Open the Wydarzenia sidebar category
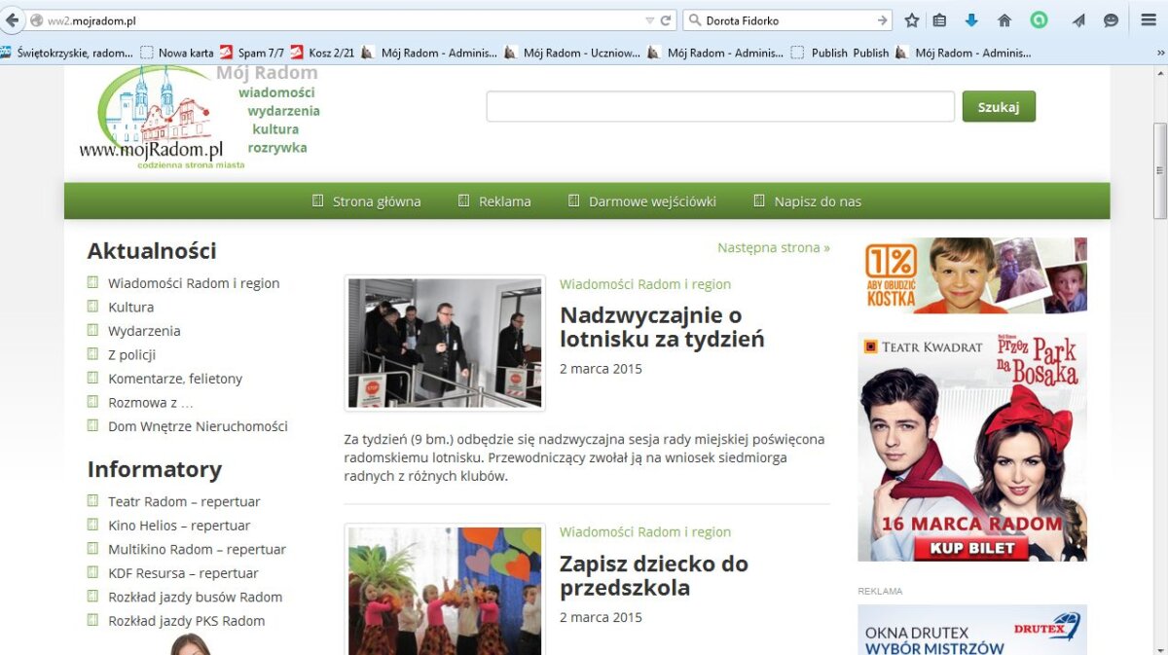Viewport: 1168px width, 655px height. (x=144, y=331)
